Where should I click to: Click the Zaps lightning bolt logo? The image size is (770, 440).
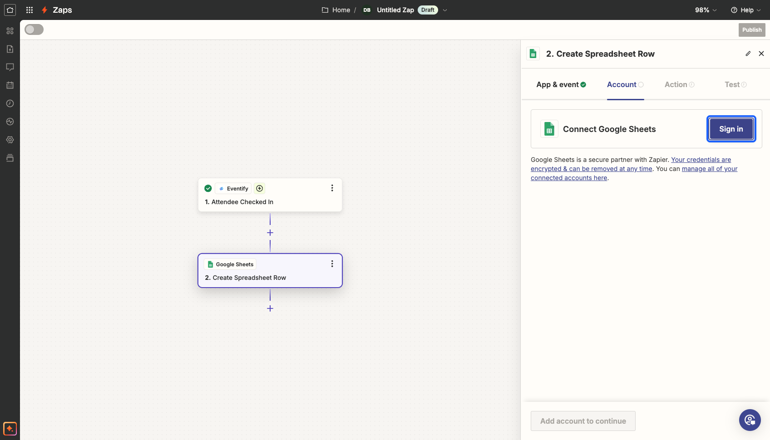pos(44,10)
